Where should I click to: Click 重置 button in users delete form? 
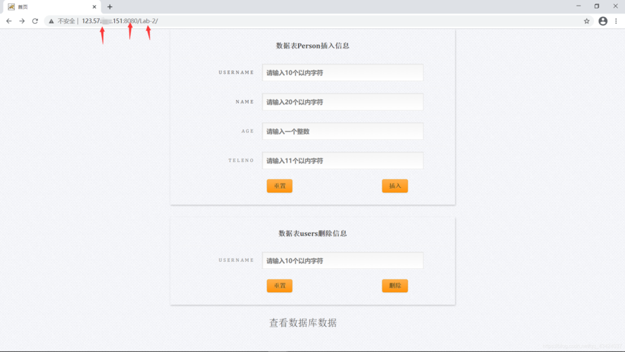(279, 286)
